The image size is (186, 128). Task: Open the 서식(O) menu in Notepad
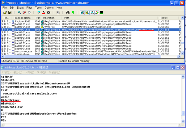(30, 72)
